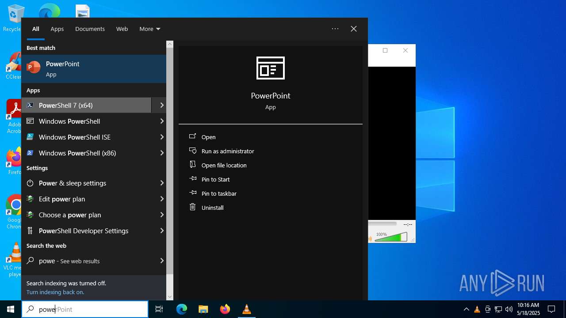Maximize the VLC window

(x=385, y=50)
